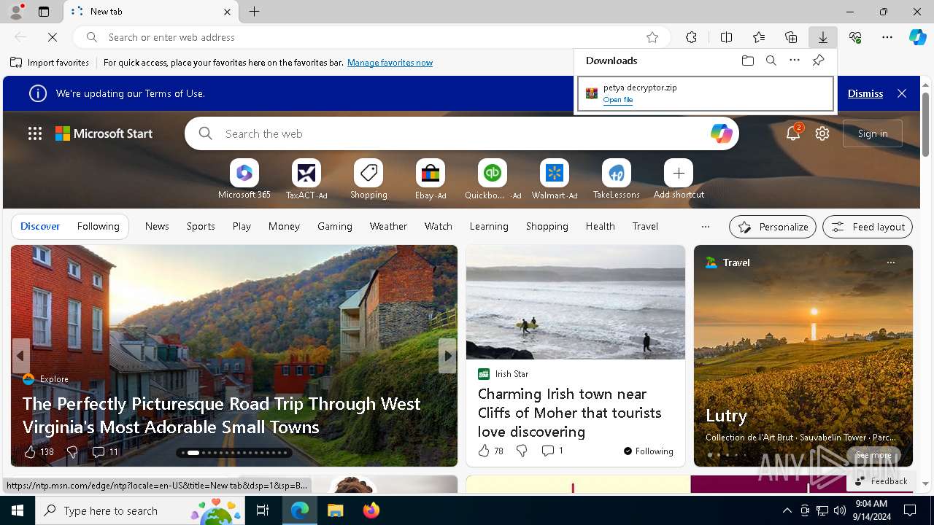Open page settings gear

822,133
